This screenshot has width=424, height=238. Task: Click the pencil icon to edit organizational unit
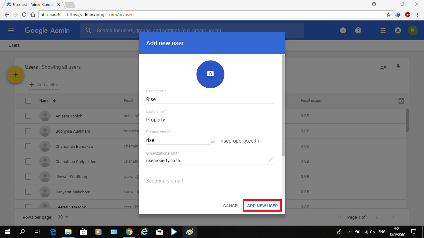(271, 160)
